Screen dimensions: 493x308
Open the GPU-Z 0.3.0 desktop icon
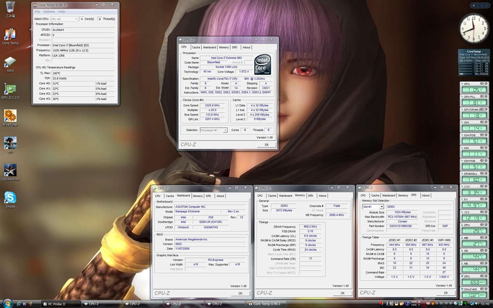[10, 89]
